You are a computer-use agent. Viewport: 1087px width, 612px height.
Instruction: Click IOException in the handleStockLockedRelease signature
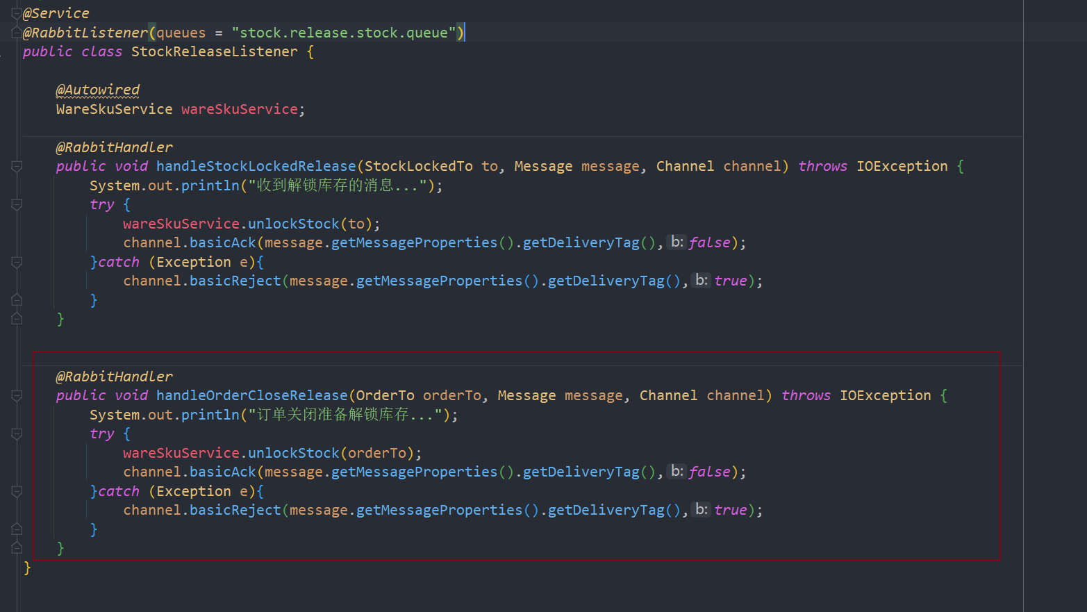[902, 166]
